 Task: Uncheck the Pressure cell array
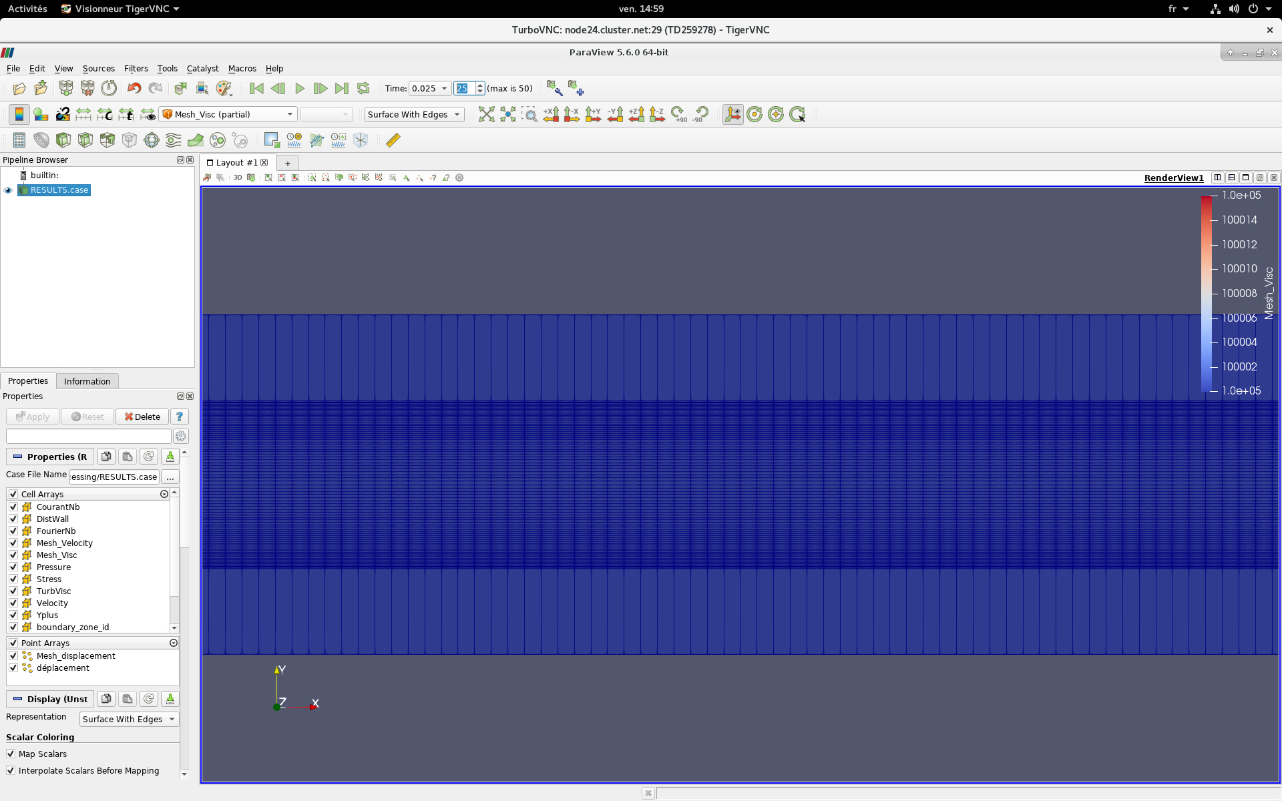coord(13,567)
